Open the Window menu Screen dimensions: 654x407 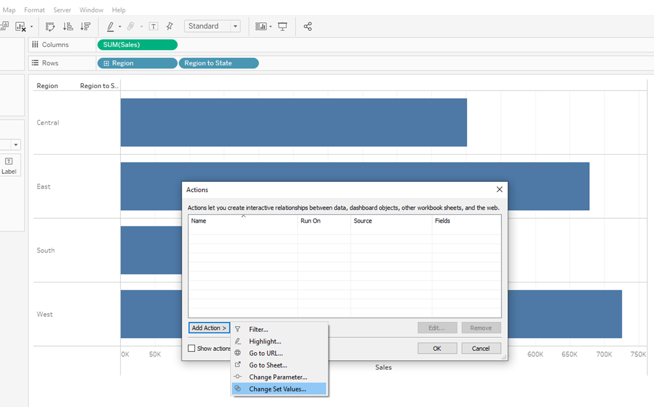pyautogui.click(x=91, y=10)
